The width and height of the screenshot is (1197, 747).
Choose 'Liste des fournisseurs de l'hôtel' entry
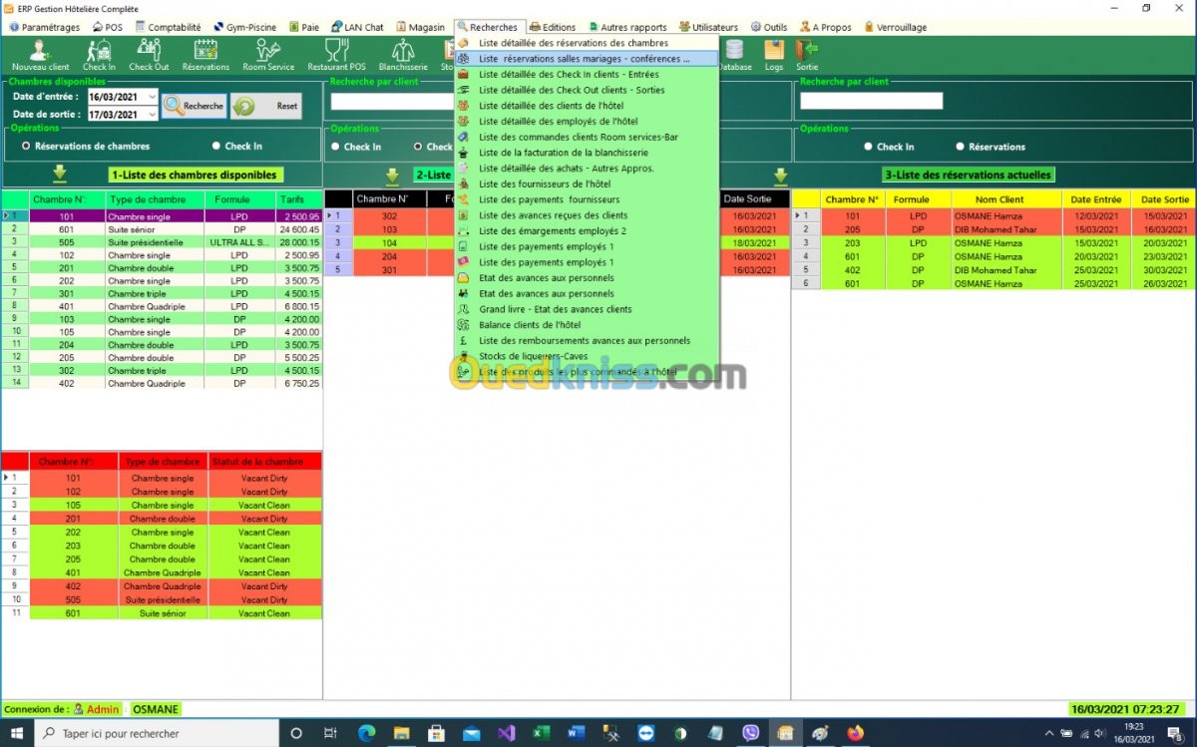pyautogui.click(x=587, y=185)
